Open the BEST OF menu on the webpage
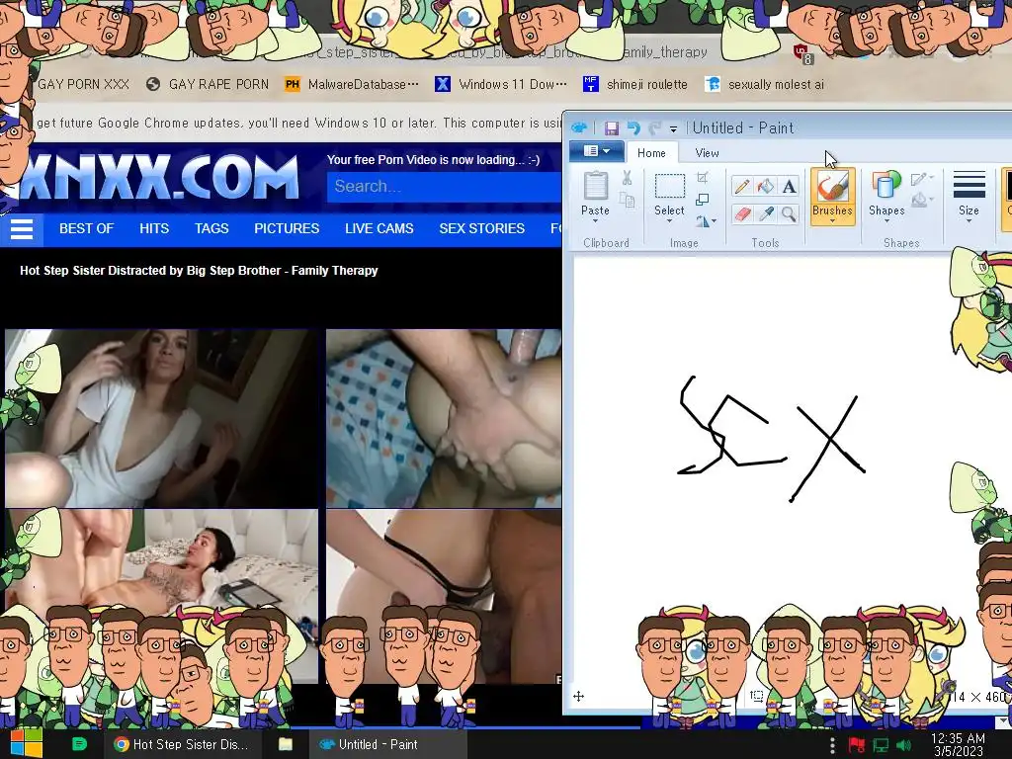Screen dimensions: 1012x759 pos(87,228)
